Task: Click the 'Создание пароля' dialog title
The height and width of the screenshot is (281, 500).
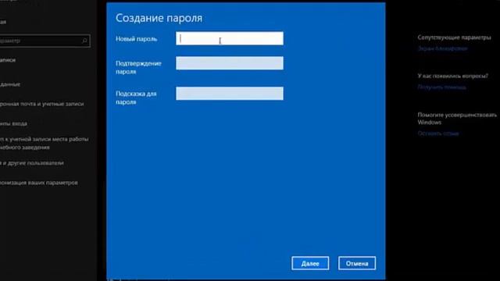Action: coord(159,18)
